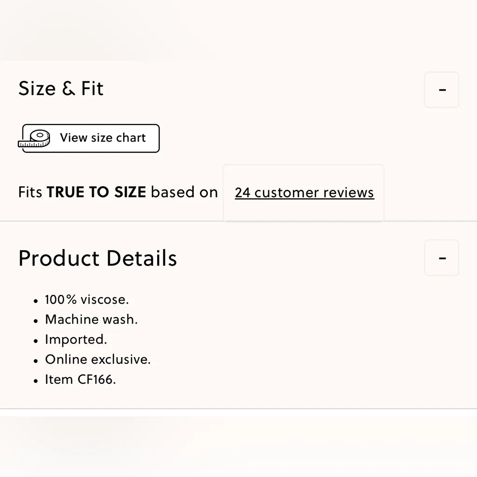Click the Size & Fit heading
The image size is (477, 477).
[x=61, y=89]
